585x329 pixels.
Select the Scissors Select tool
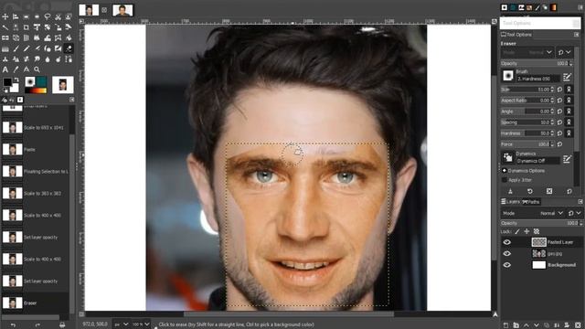coord(58,16)
